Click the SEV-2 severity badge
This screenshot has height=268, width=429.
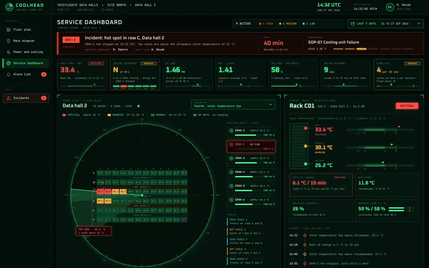pos(71,40)
